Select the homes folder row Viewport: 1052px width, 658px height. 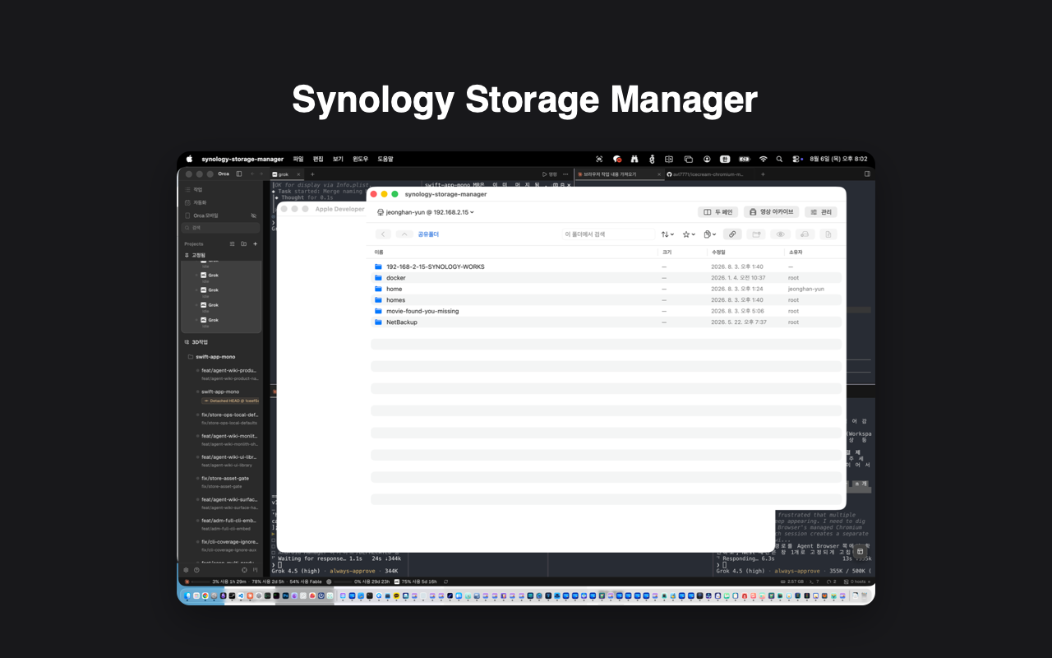606,300
